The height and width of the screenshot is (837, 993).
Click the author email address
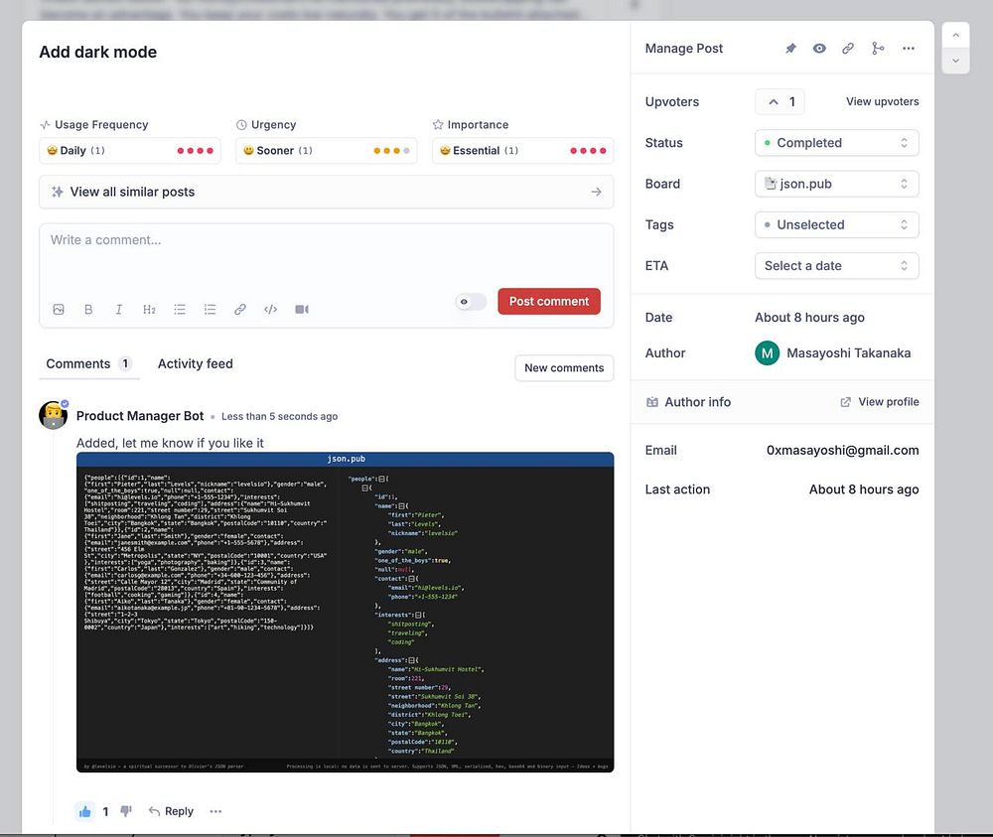pyautogui.click(x=842, y=450)
